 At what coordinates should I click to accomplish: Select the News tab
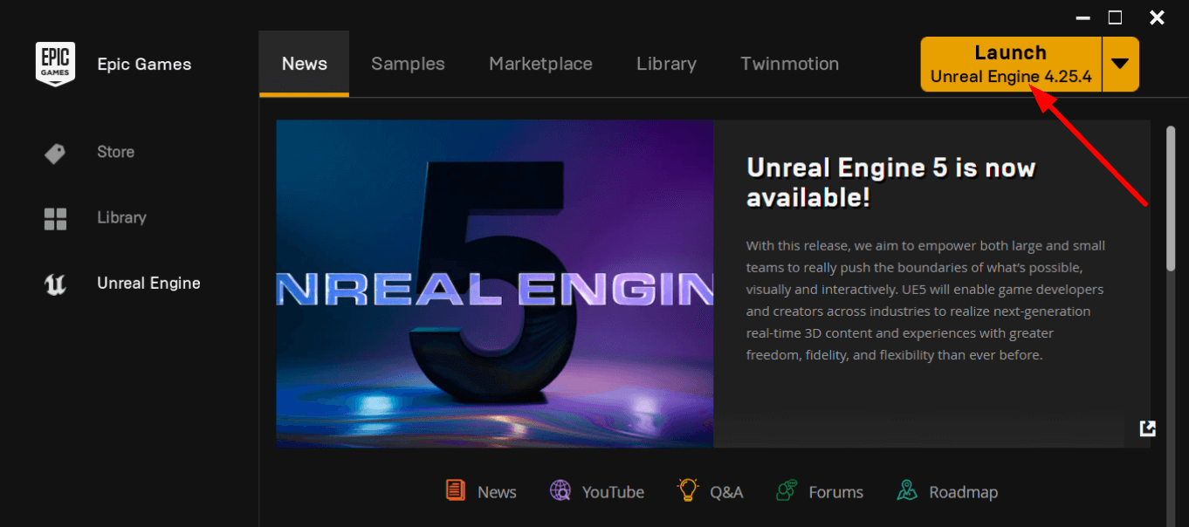[x=304, y=64]
